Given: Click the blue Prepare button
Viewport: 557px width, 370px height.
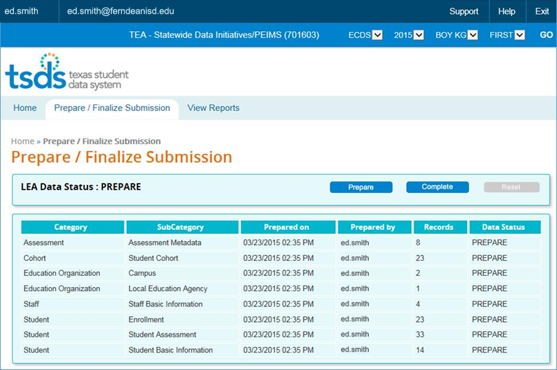Looking at the screenshot, I should click(x=361, y=188).
